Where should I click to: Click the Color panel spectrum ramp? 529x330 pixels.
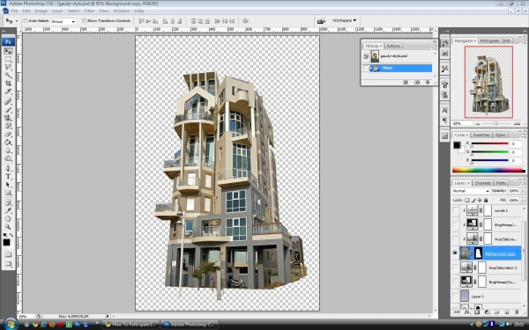[x=488, y=171]
